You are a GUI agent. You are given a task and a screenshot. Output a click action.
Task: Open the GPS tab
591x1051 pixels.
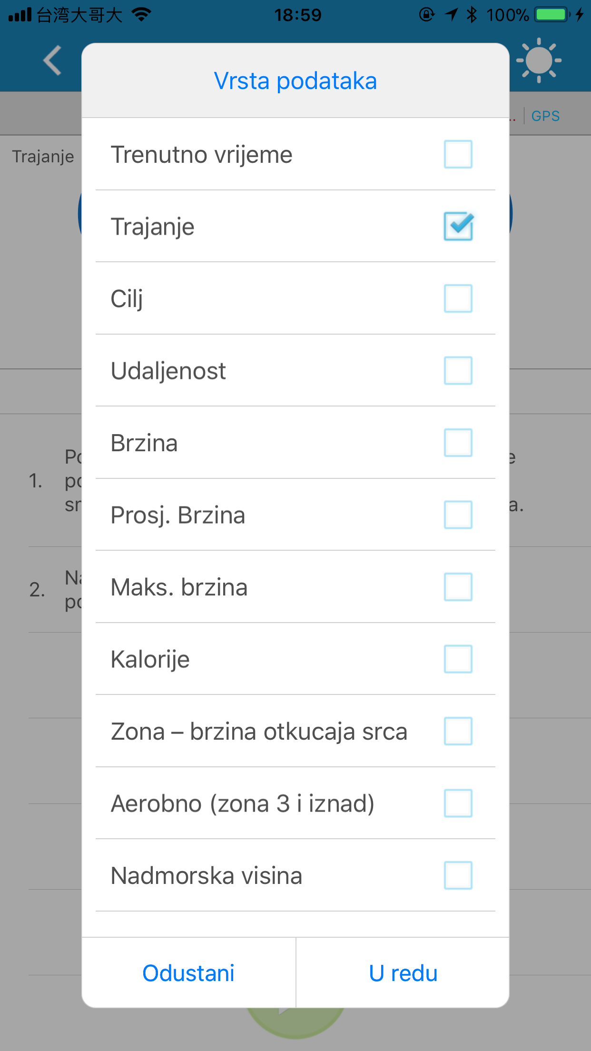click(545, 116)
